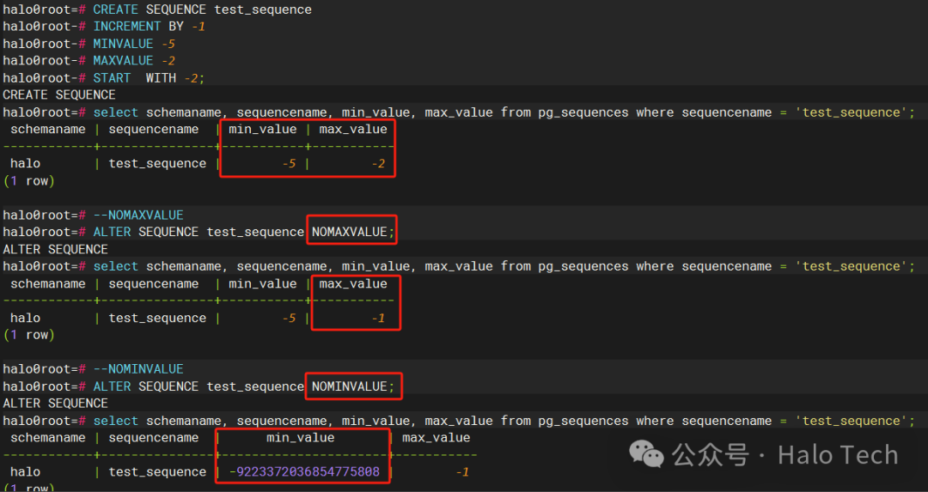Image resolution: width=928 pixels, height=492 pixels.
Task: Click 'NOMINVALUE;' in the ALTER SEQUENCE command
Action: click(x=353, y=386)
